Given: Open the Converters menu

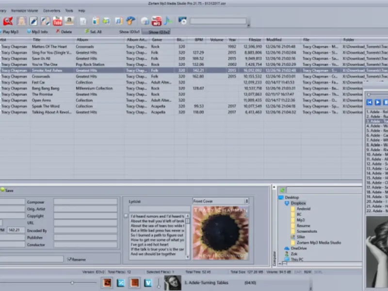Looking at the screenshot, I should [x=51, y=10].
